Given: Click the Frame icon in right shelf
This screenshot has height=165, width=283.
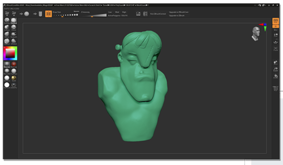Looking at the screenshot, I should coord(275,49).
